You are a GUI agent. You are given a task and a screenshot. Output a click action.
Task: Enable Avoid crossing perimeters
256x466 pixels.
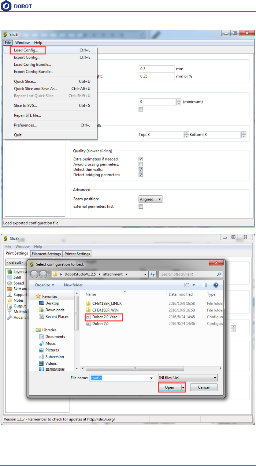[141, 164]
